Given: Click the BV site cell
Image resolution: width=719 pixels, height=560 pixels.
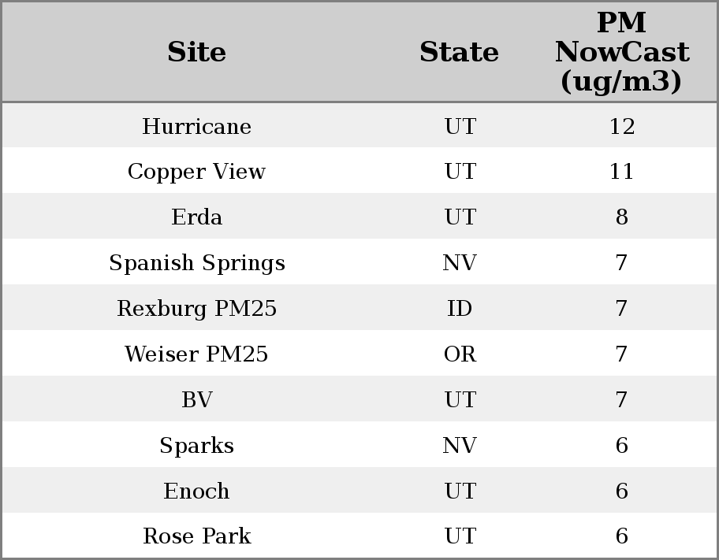Looking at the screenshot, I should (197, 400).
